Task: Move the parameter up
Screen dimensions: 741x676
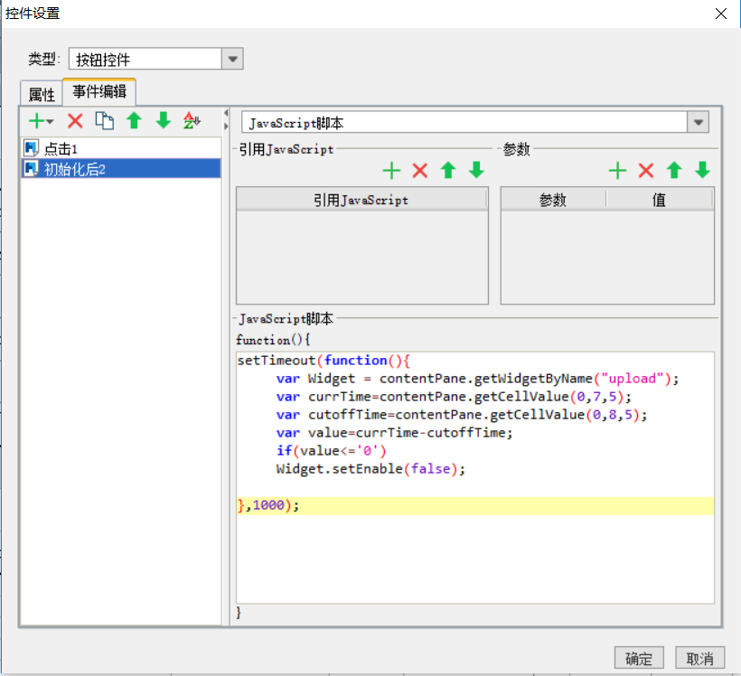Action: [674, 170]
